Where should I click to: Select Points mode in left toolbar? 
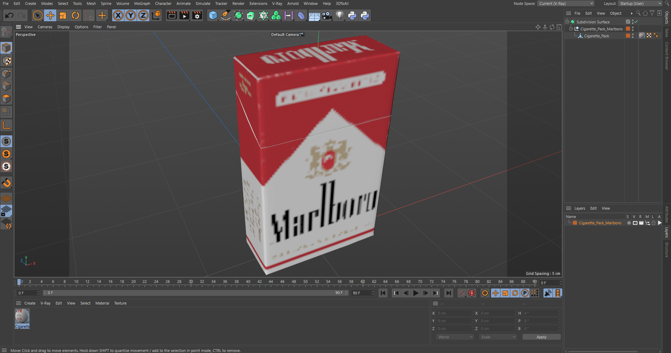point(6,73)
